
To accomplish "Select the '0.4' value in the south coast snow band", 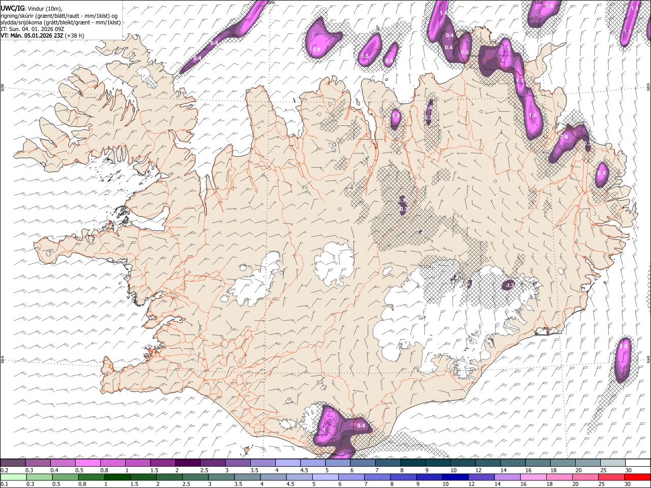I will (x=362, y=425).
